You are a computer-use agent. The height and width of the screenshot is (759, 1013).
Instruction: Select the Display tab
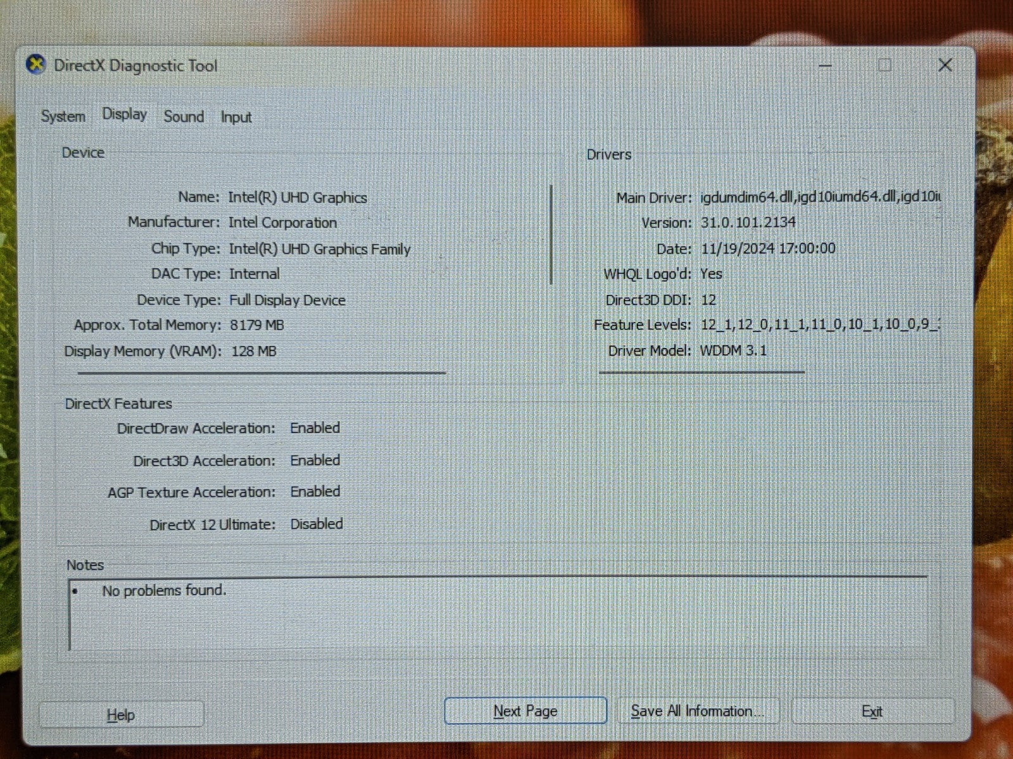click(x=124, y=114)
